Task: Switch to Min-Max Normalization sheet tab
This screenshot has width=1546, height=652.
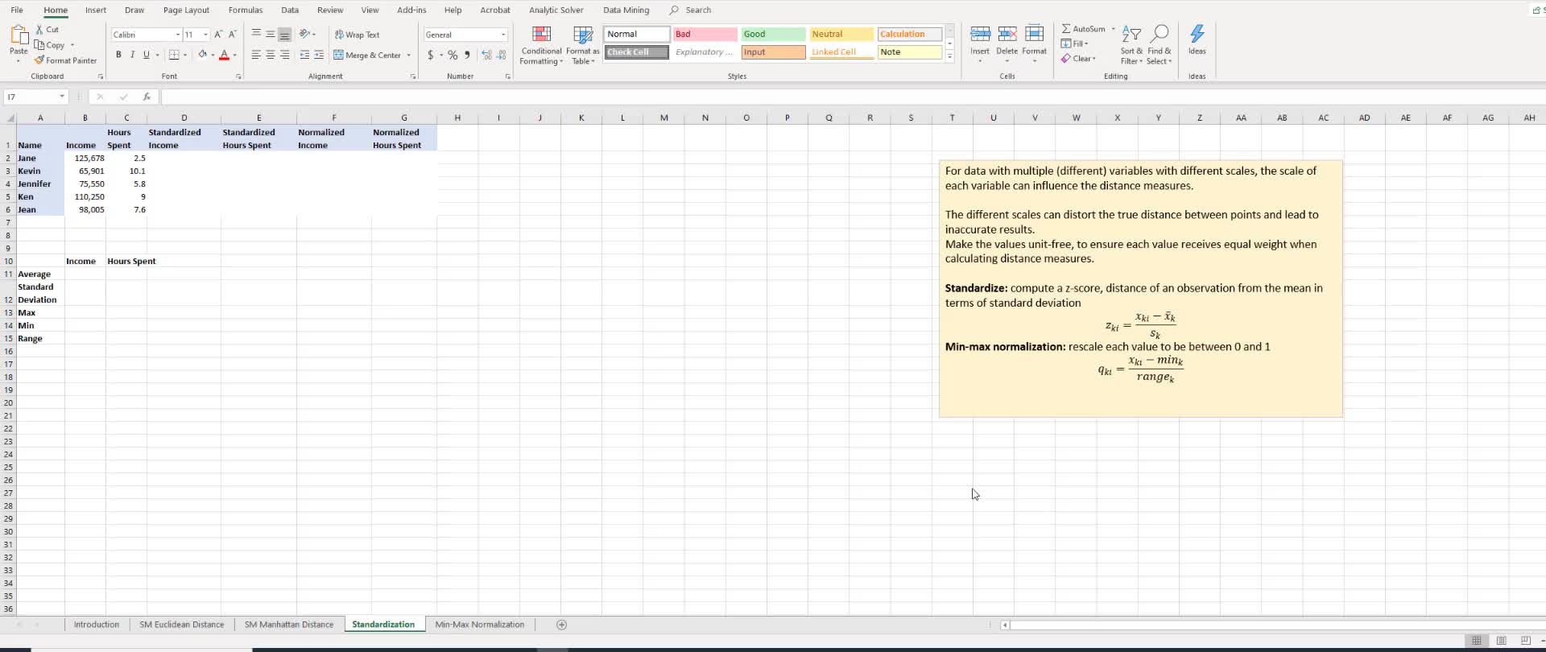Action: tap(479, 625)
